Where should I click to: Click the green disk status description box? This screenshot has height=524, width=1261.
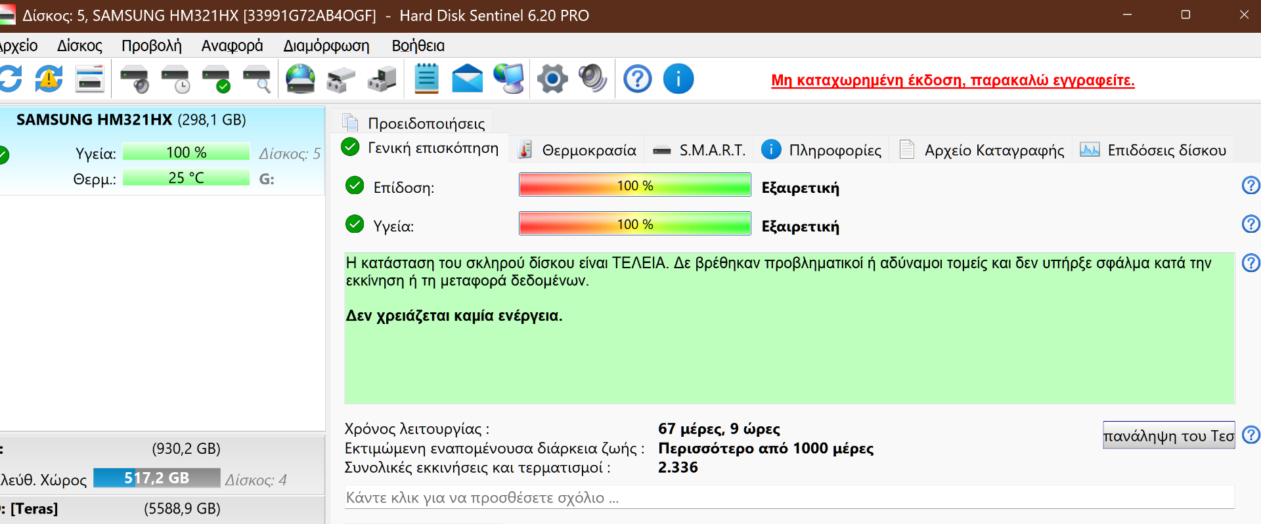[789, 328]
